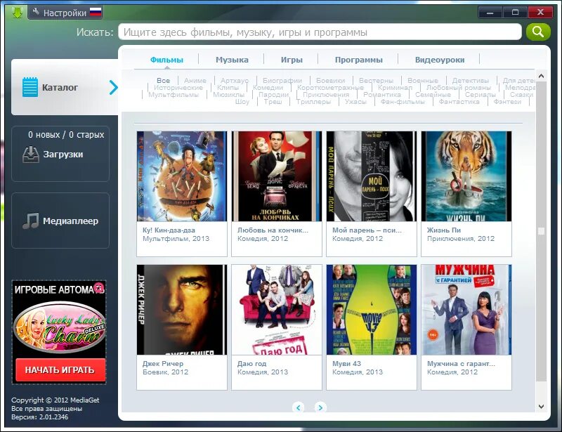Screen dimensions: 562x432
Task: Select the Криминал genre filter
Action: click(x=395, y=88)
